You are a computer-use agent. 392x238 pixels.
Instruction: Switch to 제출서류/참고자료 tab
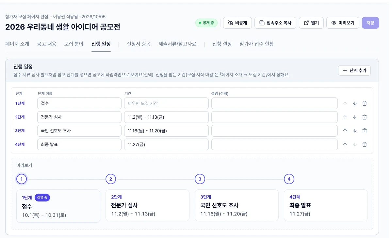177,44
